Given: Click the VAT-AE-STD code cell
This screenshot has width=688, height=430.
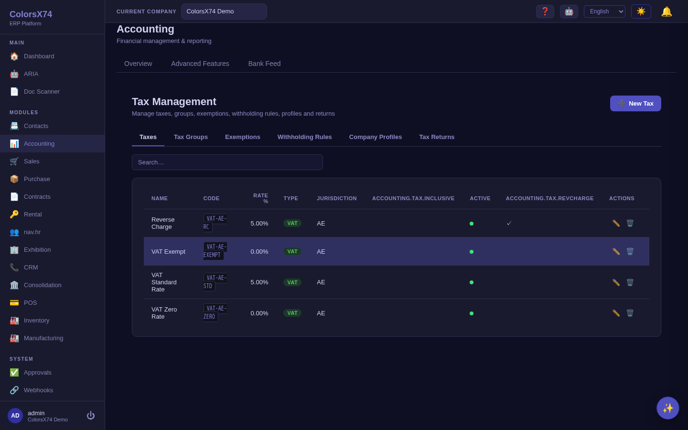Looking at the screenshot, I should 215,282.
